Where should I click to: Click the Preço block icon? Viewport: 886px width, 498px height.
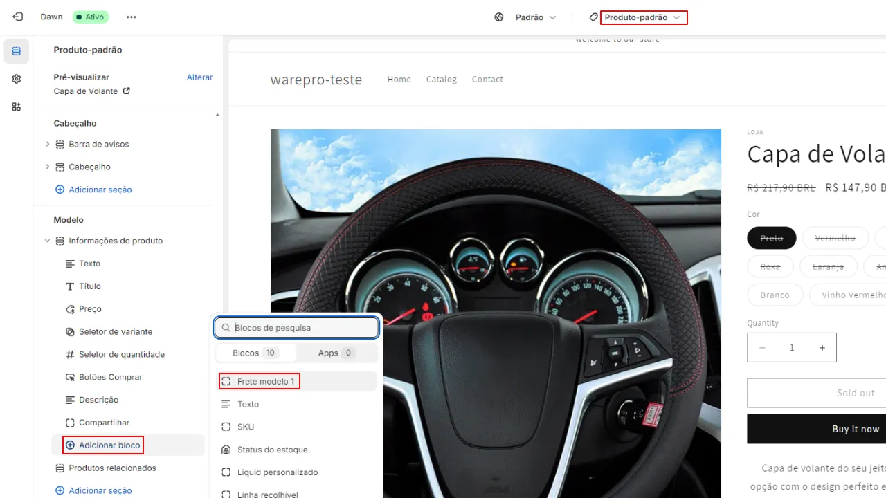[70, 309]
